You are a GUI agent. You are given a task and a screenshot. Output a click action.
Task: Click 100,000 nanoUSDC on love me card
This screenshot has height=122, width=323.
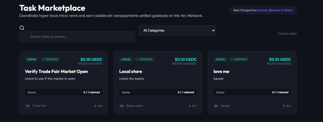[x=279, y=64]
